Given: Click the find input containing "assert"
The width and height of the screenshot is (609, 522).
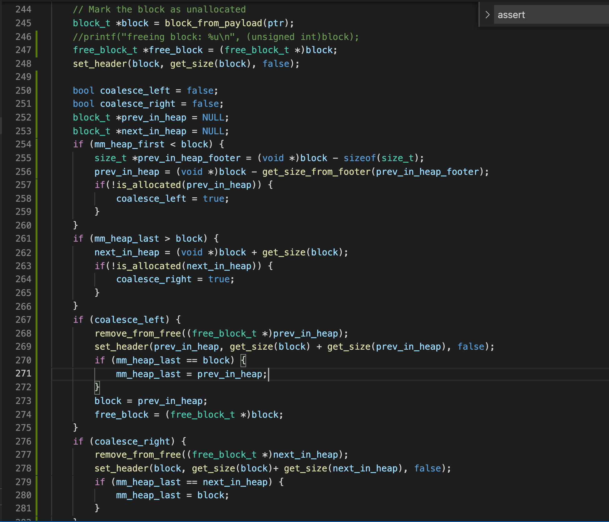Looking at the screenshot, I should click(550, 15).
